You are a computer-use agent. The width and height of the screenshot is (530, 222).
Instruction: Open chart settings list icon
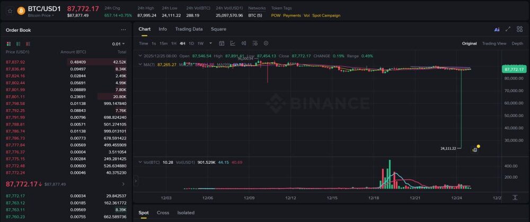pyautogui.click(x=255, y=43)
